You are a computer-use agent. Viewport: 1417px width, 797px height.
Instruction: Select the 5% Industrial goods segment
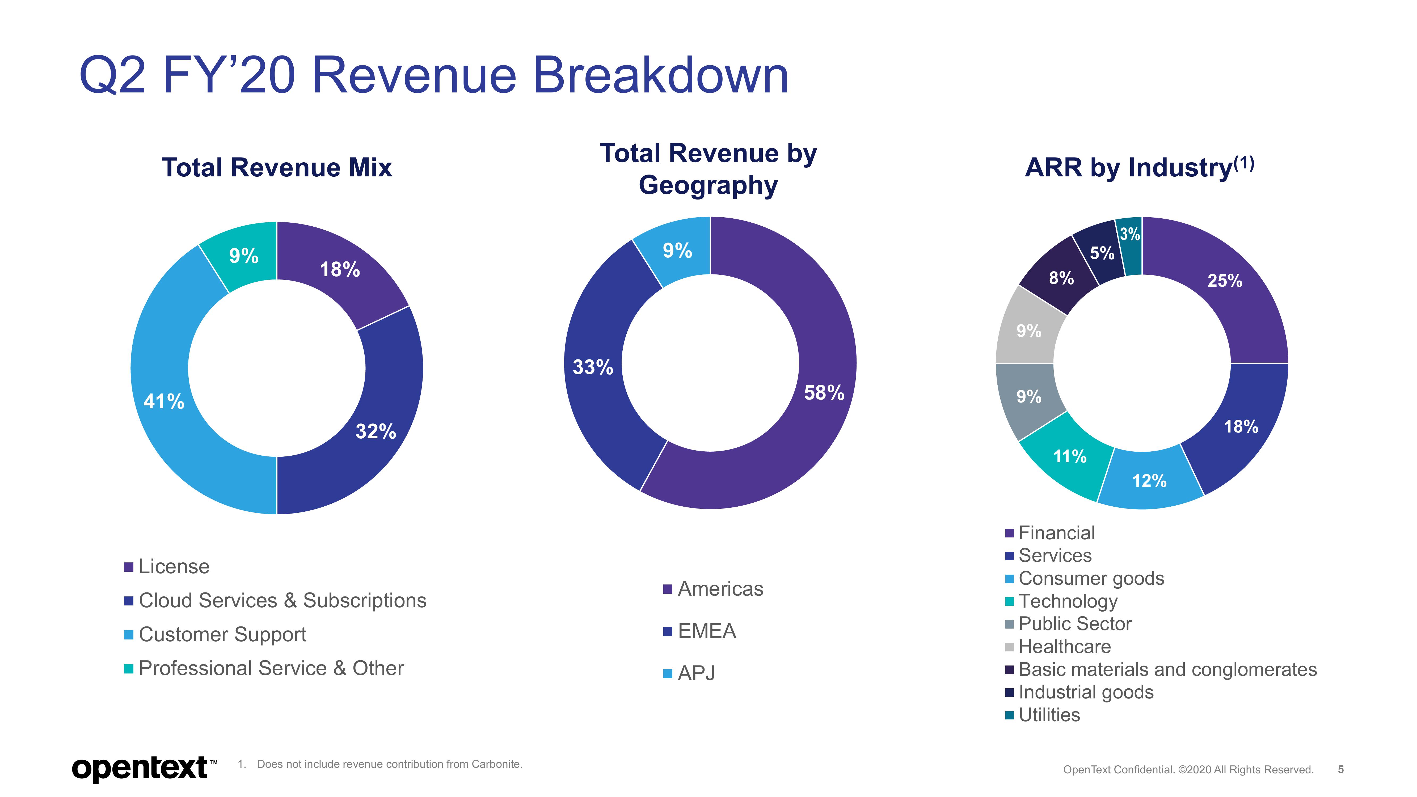point(1102,253)
